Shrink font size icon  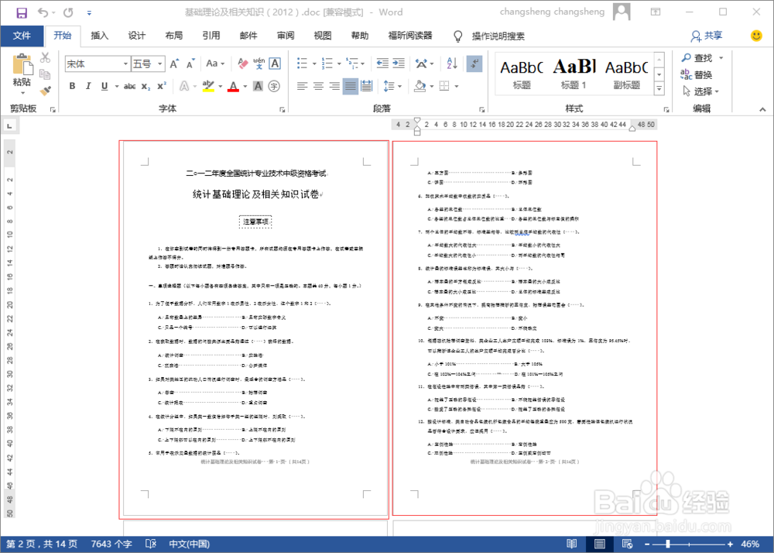coord(190,64)
